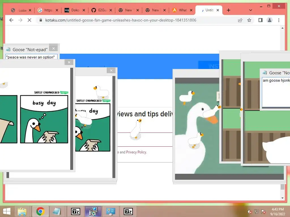Open File Explorer from the taskbar

point(22,211)
